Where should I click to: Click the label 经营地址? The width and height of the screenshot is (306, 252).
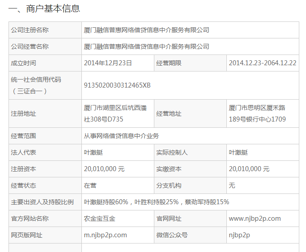[169, 113]
